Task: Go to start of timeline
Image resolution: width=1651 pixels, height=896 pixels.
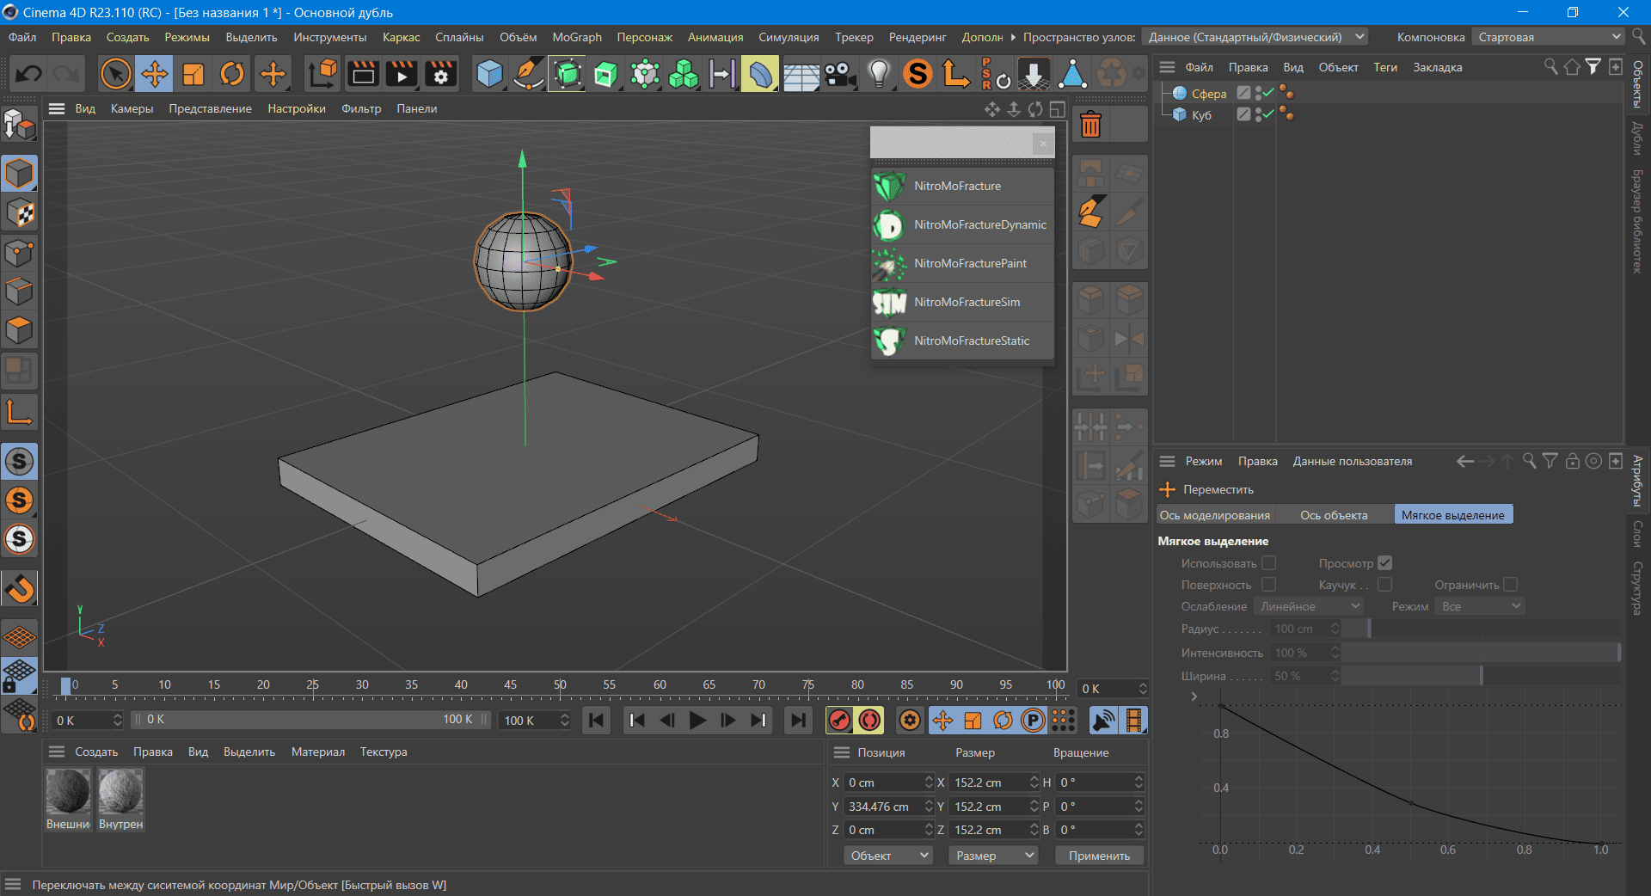Action: 597,720
